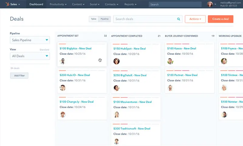Viewport: 243px width, 146px height.
Task: Click the stage progress bar on HubSpot card
Action: click(x=136, y=44)
